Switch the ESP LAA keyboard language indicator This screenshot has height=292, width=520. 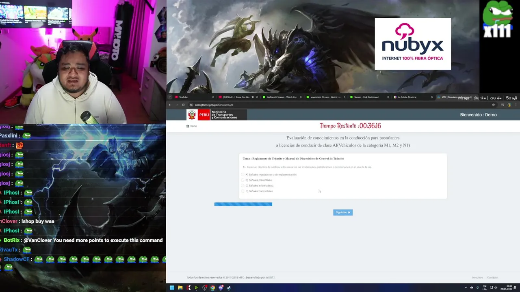485,288
